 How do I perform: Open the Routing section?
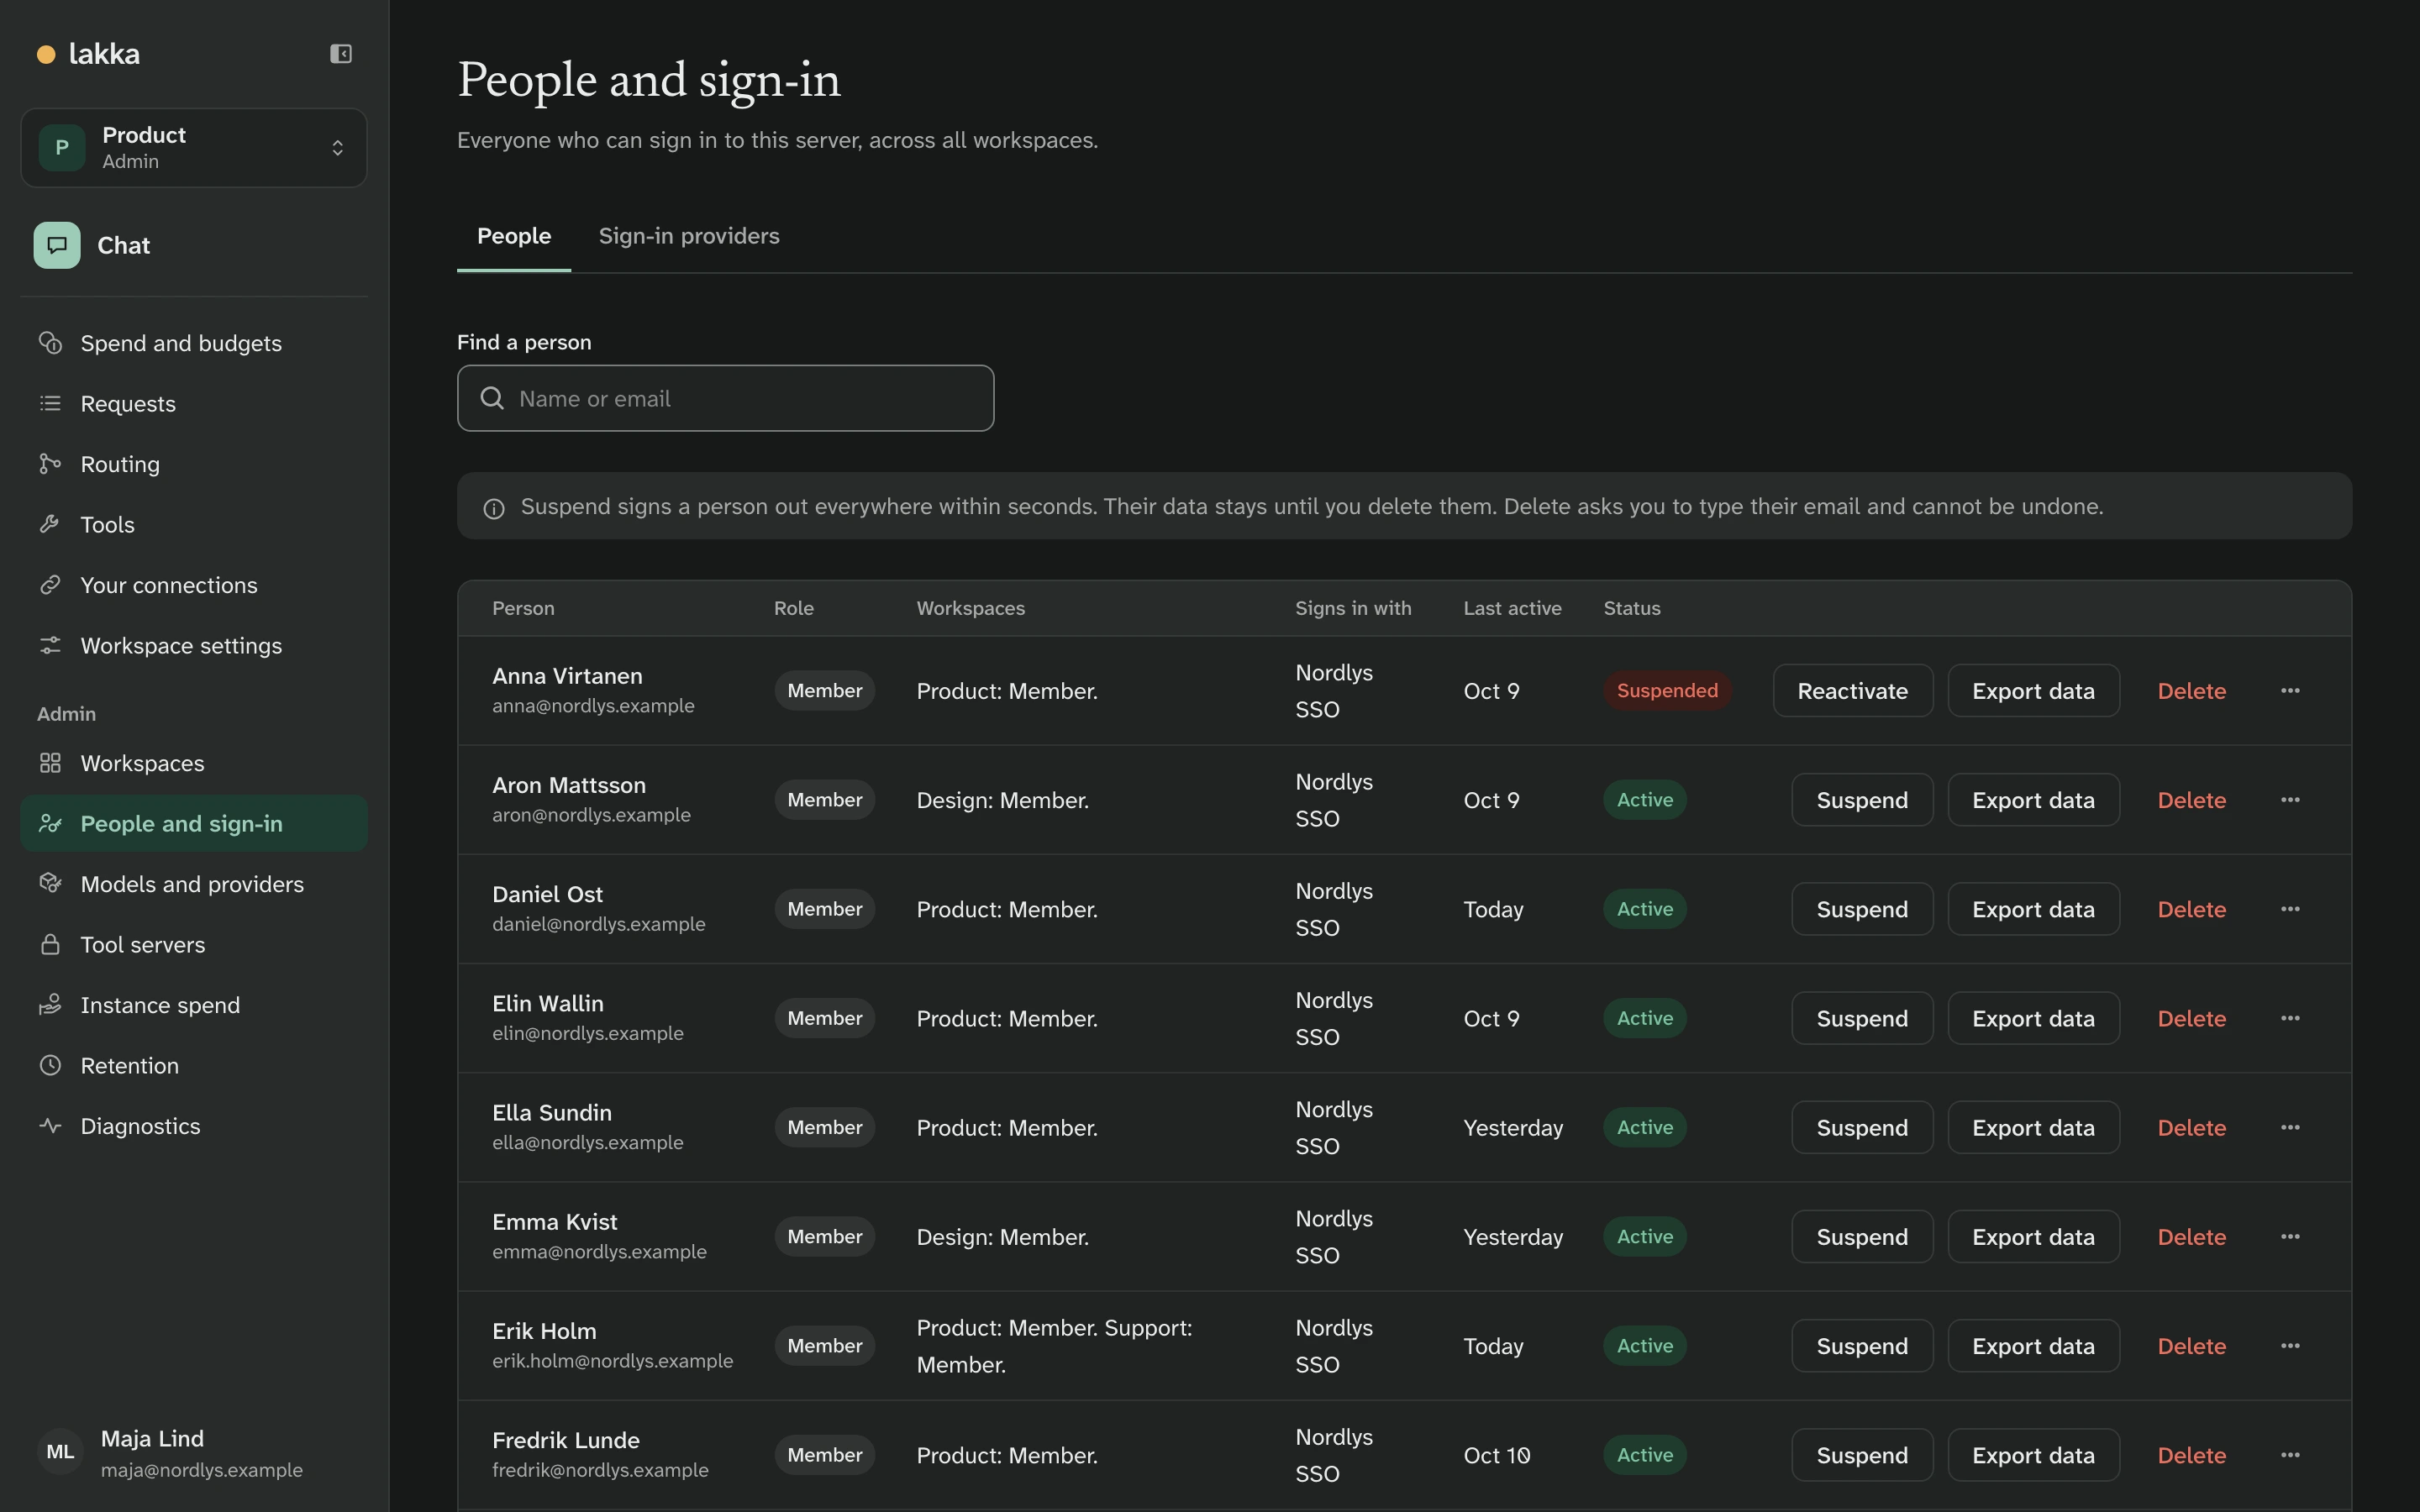tap(194, 464)
